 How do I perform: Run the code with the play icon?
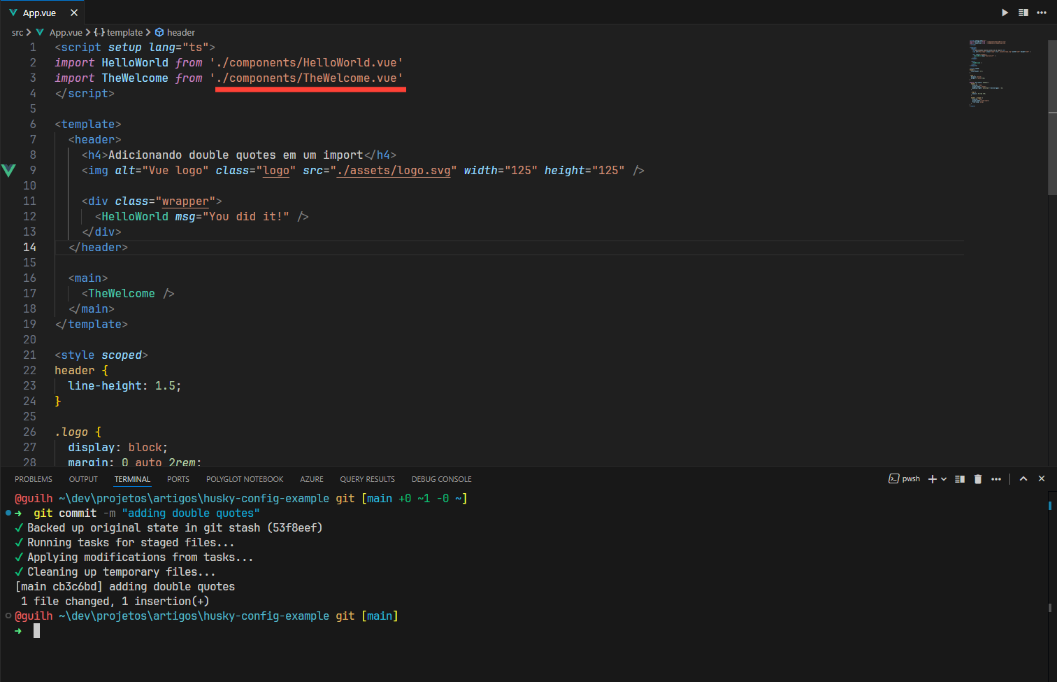(1005, 13)
